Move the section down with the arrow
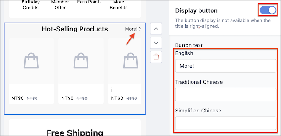 (156, 43)
